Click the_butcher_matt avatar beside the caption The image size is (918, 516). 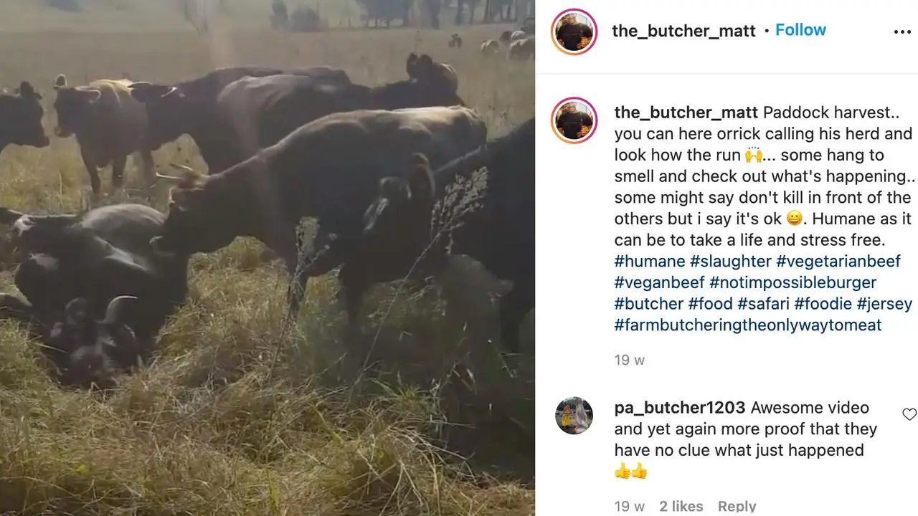574,120
